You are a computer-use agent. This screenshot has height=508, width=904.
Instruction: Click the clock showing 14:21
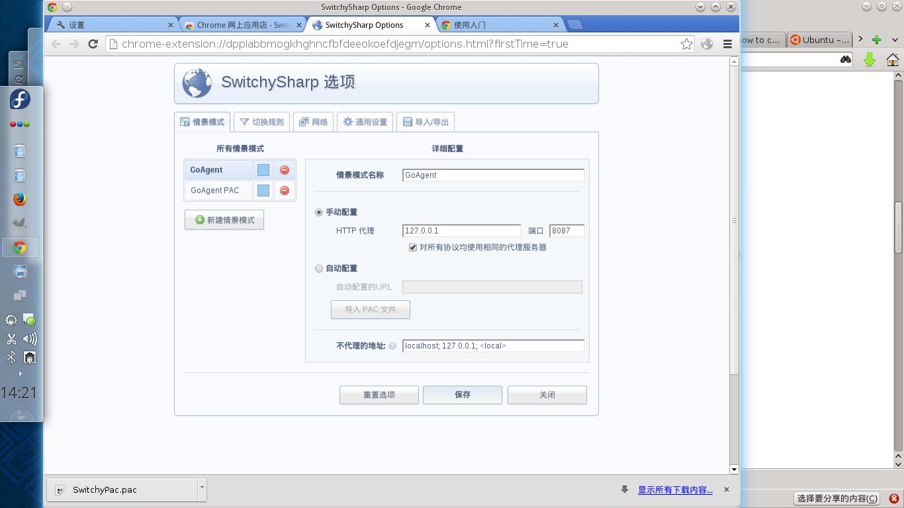[x=19, y=393]
